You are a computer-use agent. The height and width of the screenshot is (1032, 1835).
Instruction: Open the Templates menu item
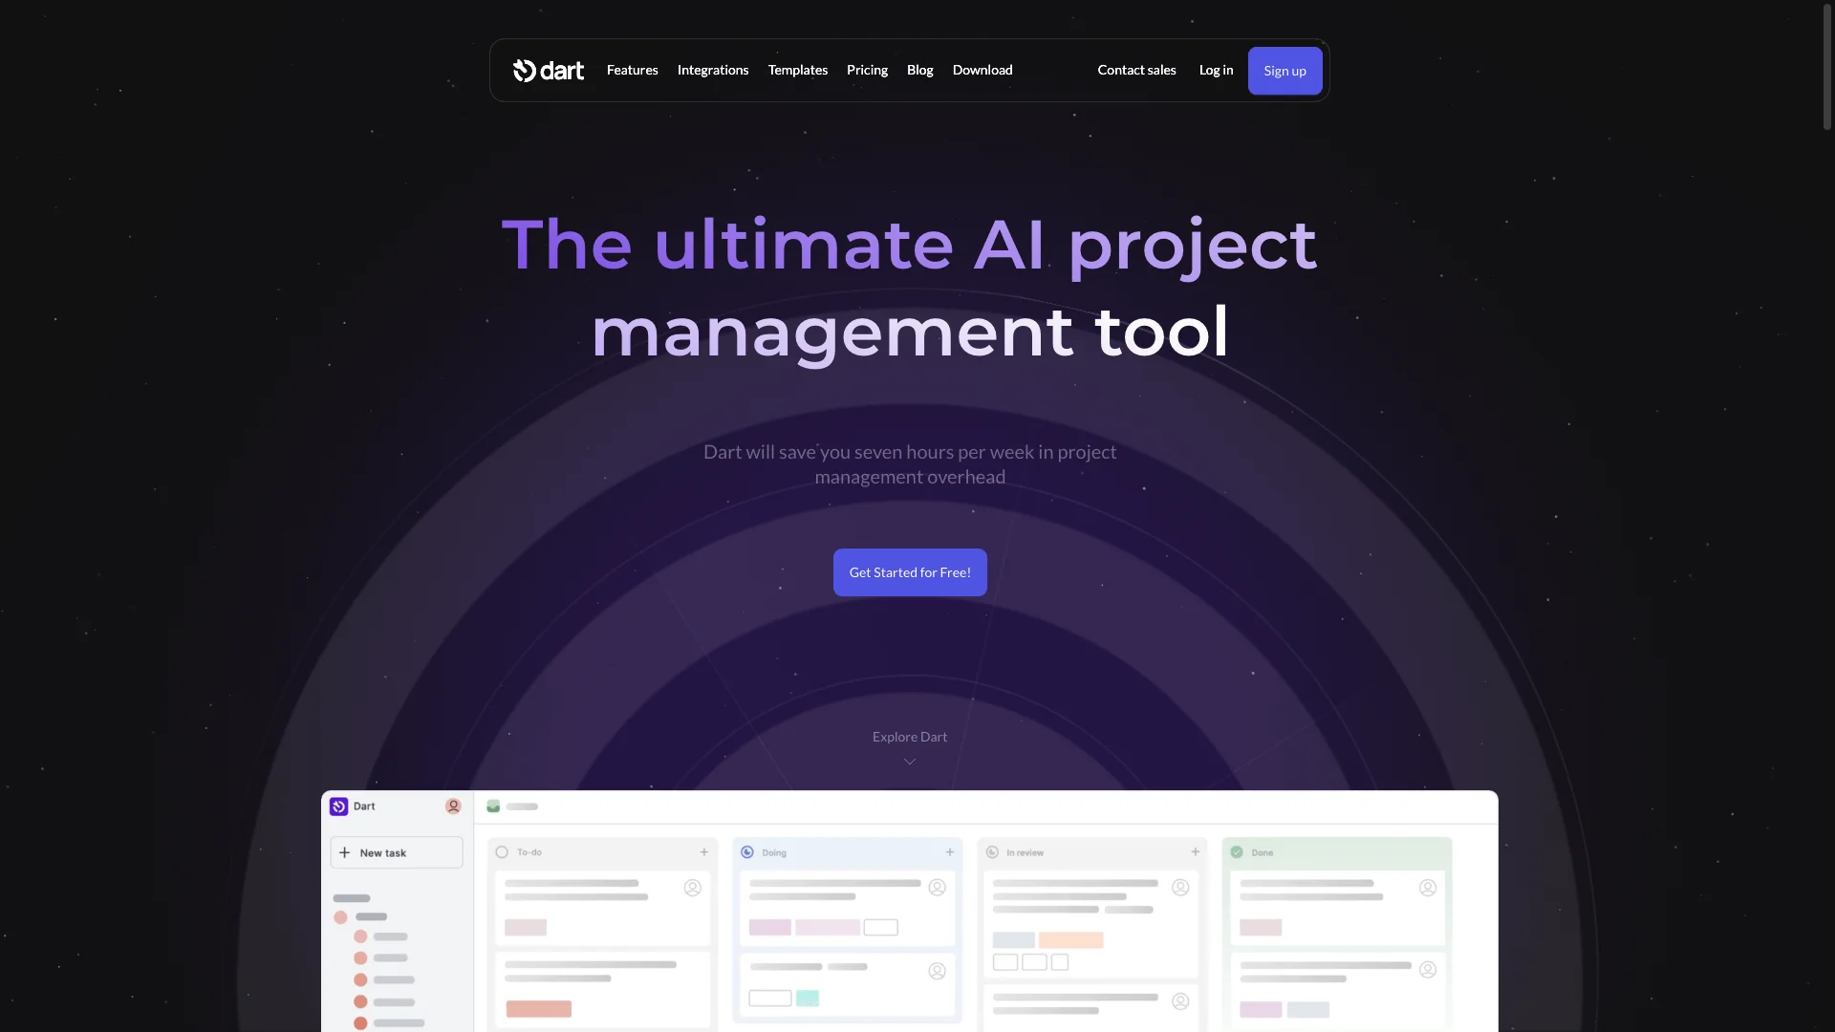click(798, 71)
